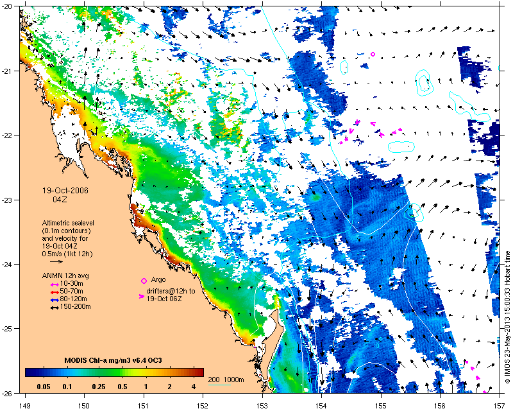Click the '0.5m/s (1kt 12h)' text
Viewport: 513px width, 411px height.
(67, 254)
